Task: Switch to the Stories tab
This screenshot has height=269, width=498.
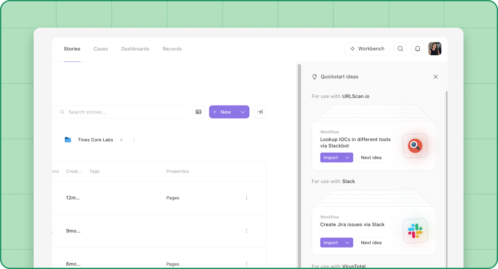Action: pyautogui.click(x=72, y=49)
